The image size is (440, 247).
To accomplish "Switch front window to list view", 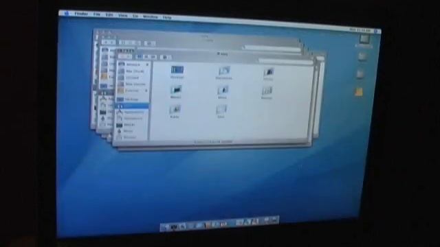I will [x=146, y=57].
